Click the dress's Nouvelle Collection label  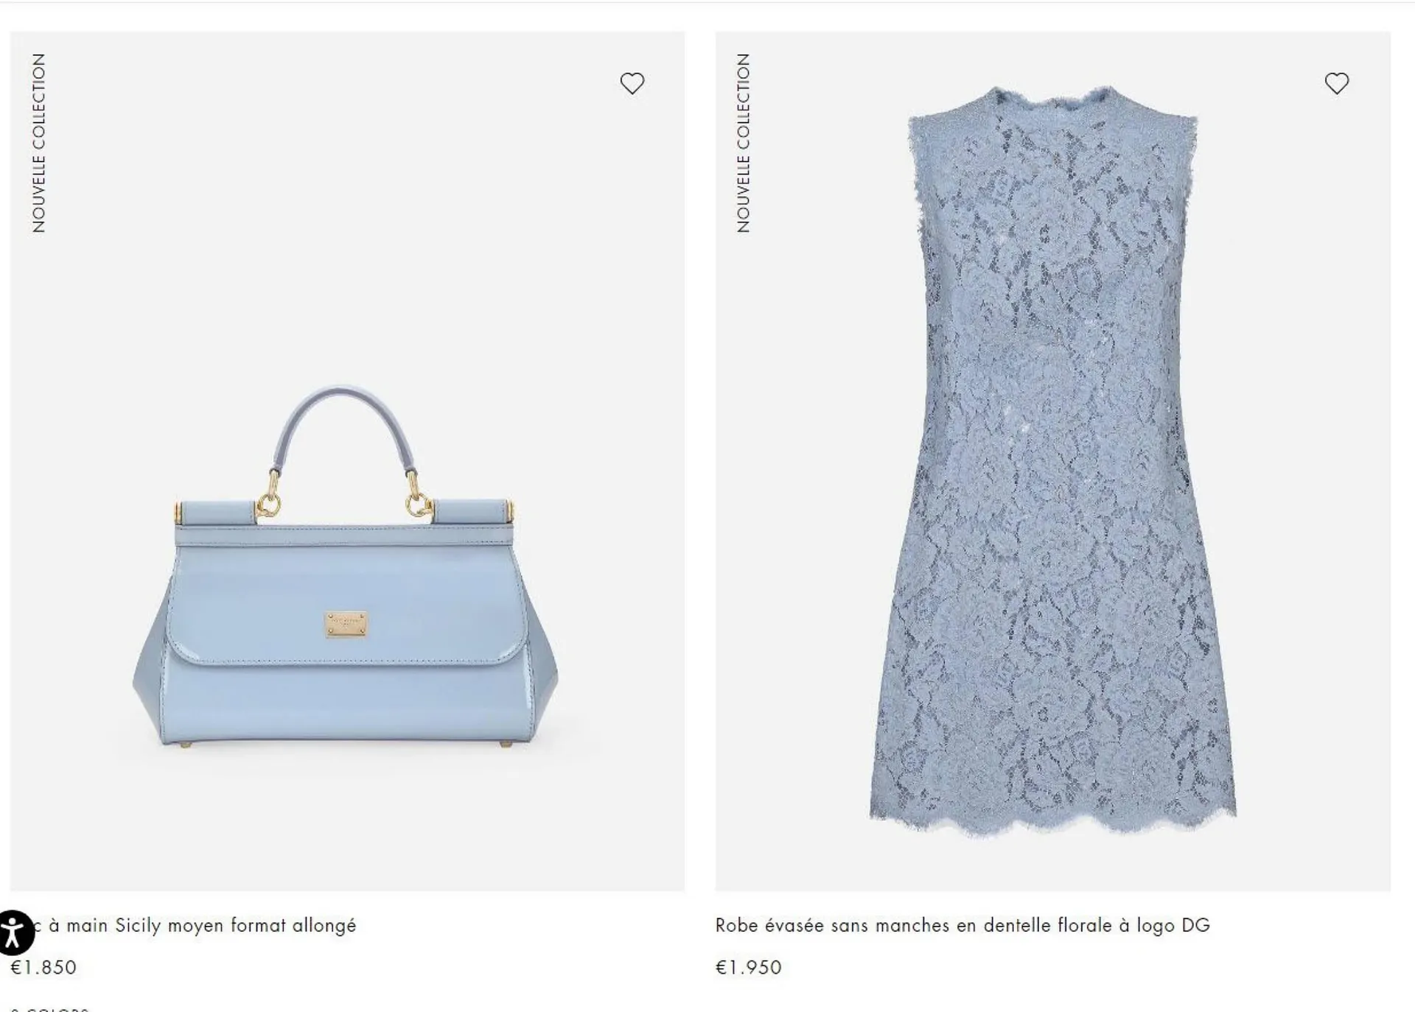(743, 143)
